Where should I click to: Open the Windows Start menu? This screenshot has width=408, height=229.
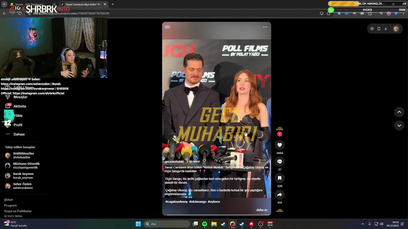[138, 224]
